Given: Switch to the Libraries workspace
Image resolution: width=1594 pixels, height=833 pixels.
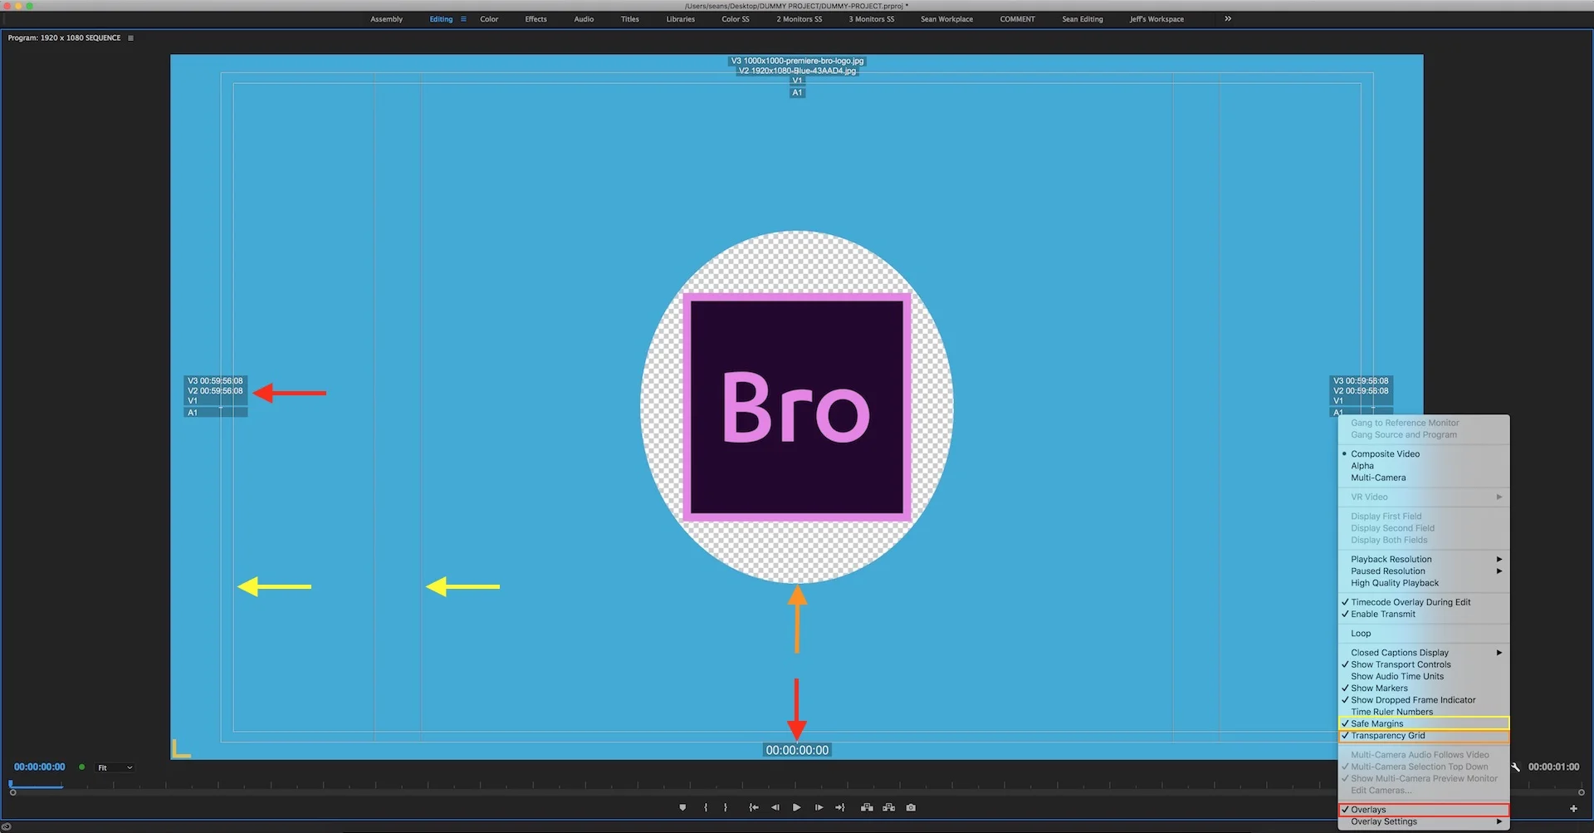Looking at the screenshot, I should pyautogui.click(x=680, y=19).
